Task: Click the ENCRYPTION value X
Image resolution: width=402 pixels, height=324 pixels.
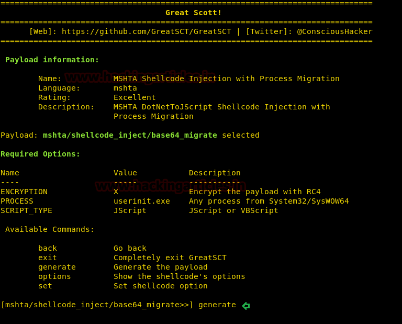Action: (116, 192)
